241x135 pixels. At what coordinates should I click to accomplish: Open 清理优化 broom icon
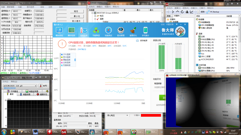[x=133, y=32]
